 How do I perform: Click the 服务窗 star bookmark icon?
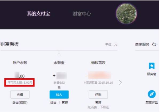pos(152,66)
